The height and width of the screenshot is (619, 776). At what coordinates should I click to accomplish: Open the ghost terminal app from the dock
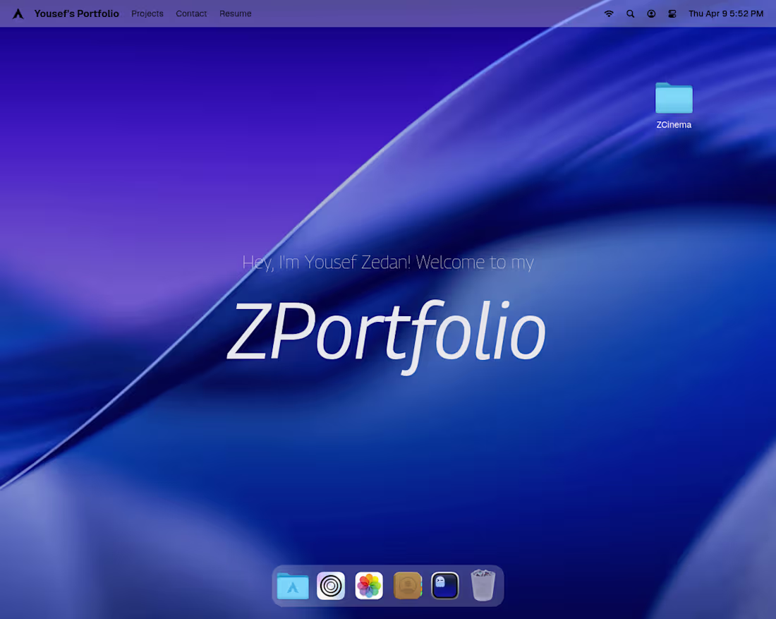[445, 586]
